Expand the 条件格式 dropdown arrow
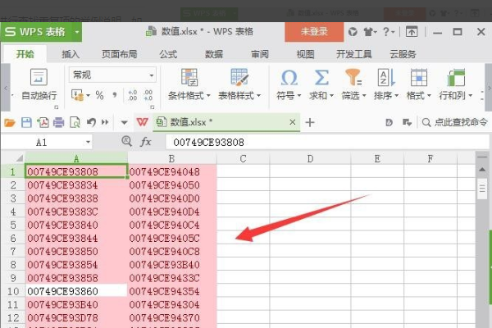492x328 pixels. point(208,96)
